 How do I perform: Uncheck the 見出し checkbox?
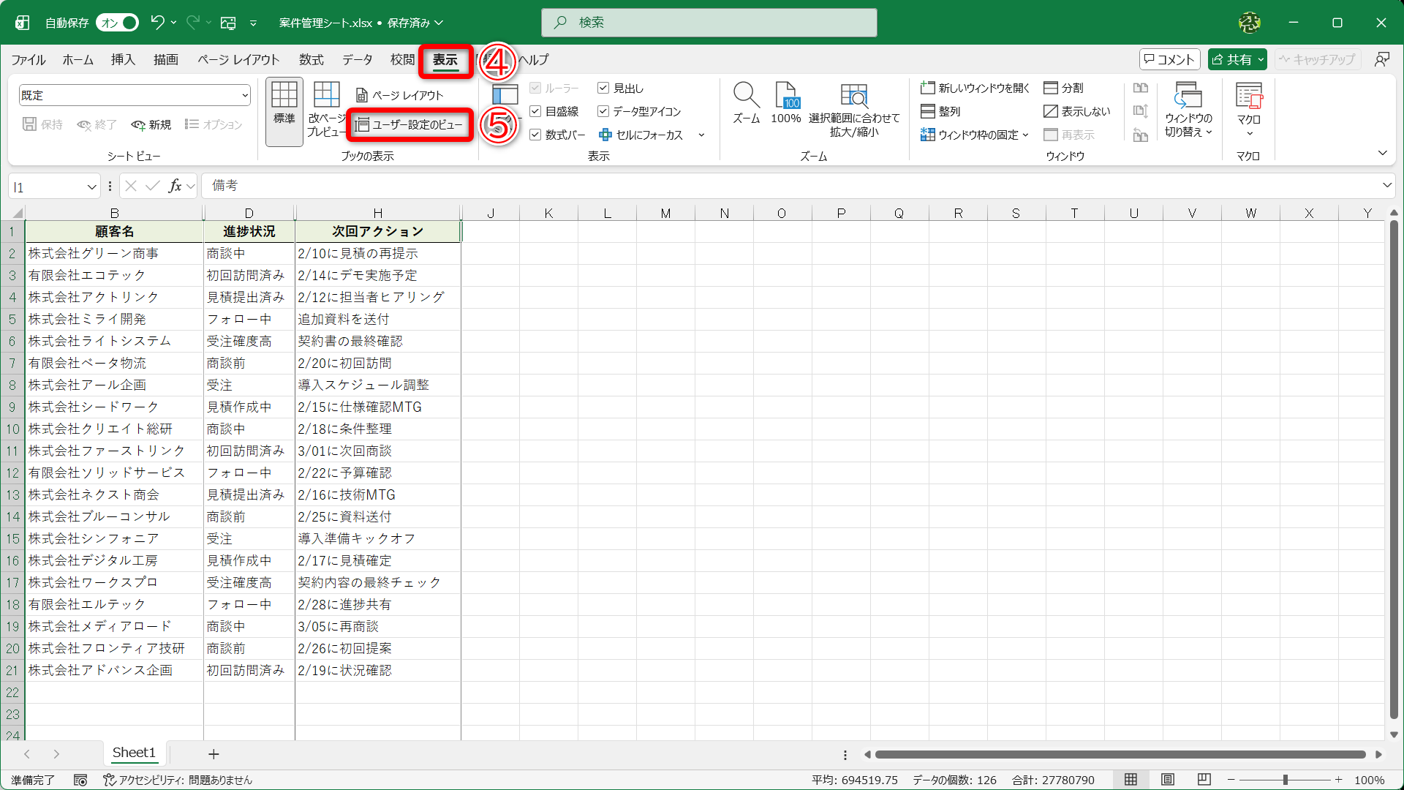click(604, 88)
